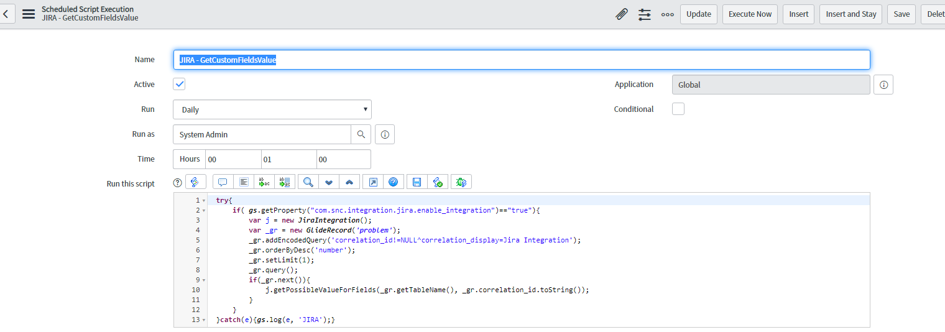Click the Time hours field
The width and height of the screenshot is (945, 332).
233,159
